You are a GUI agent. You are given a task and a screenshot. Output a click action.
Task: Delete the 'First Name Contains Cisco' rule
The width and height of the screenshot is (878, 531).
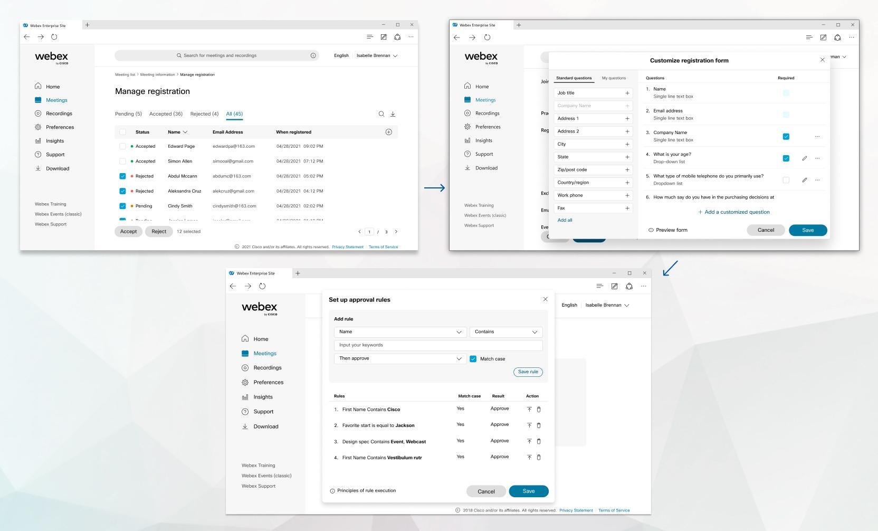(539, 410)
